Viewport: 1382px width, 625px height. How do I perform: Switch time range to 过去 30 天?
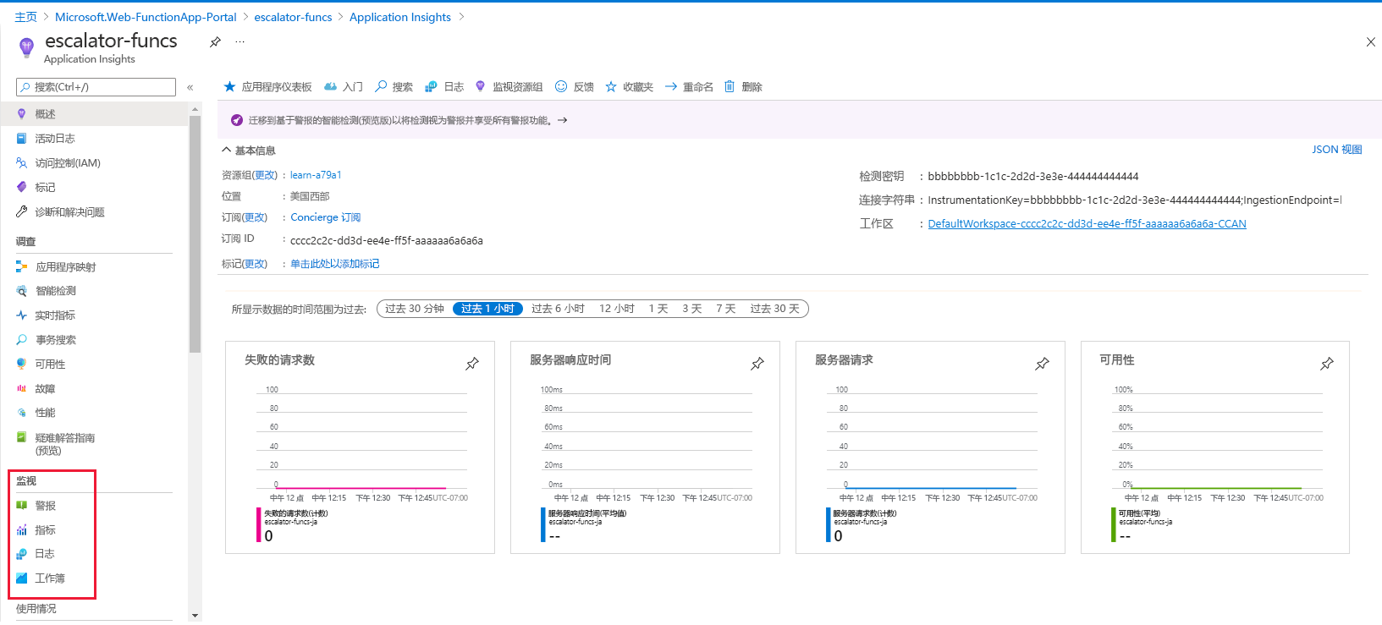click(x=774, y=309)
